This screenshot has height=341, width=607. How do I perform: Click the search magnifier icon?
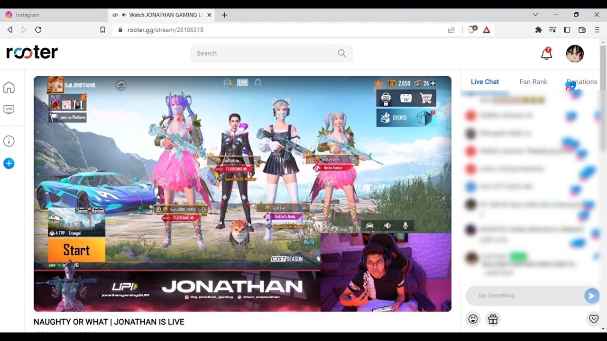tap(342, 54)
